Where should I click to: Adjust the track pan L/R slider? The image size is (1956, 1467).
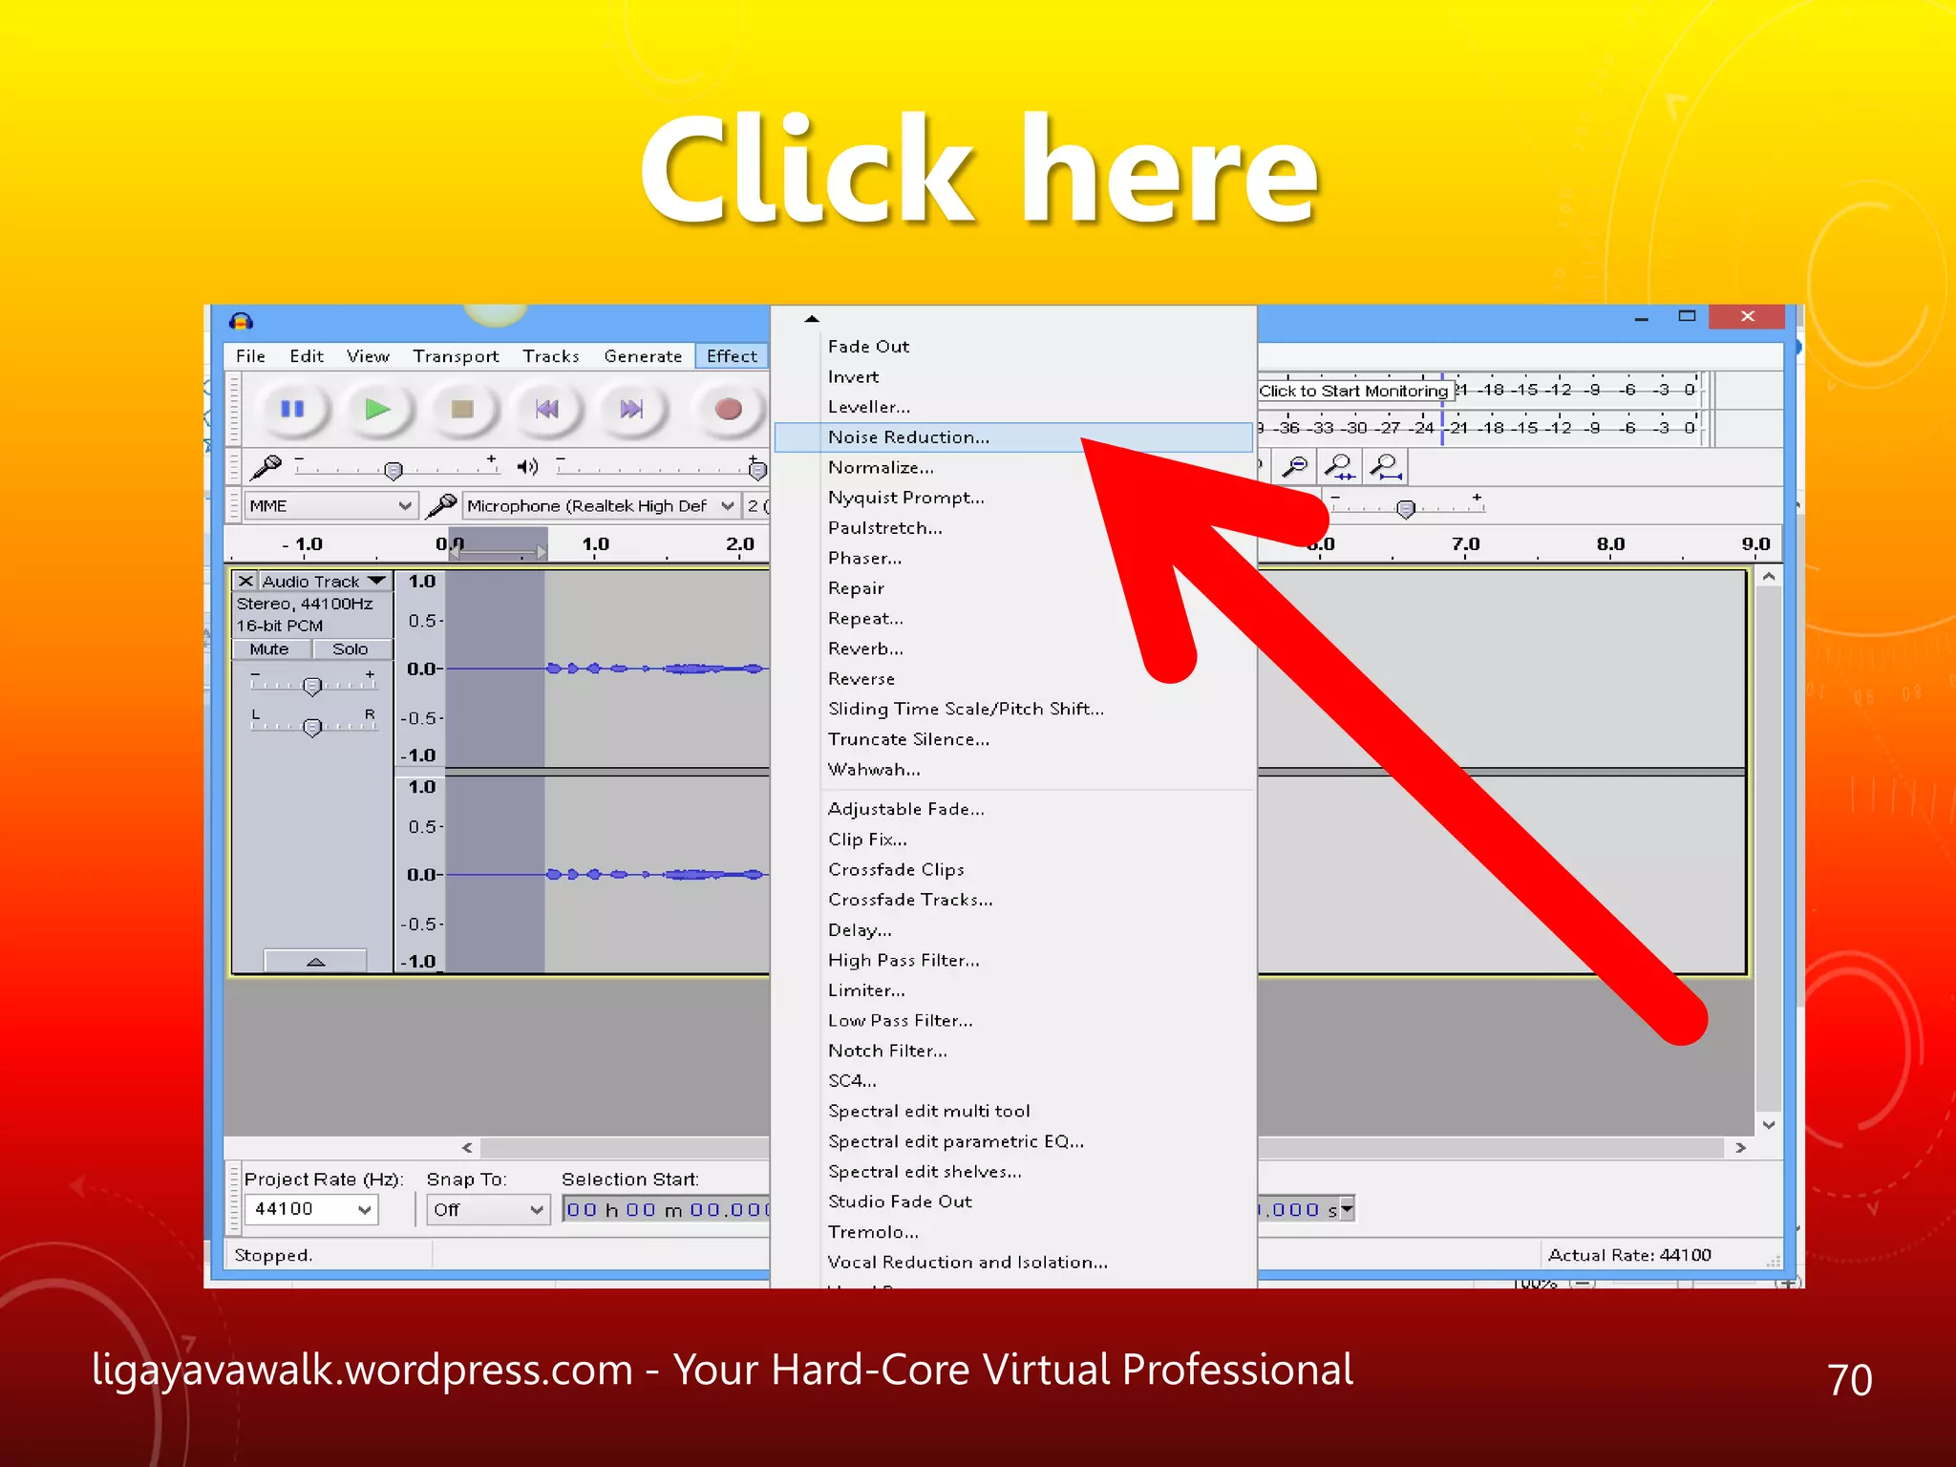point(311,727)
